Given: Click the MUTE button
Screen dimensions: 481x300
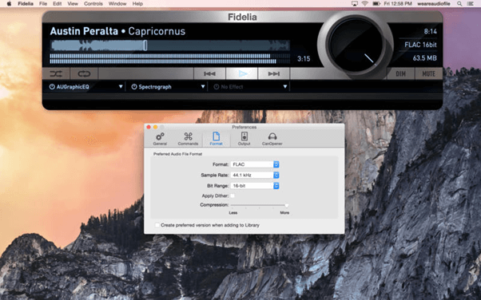Looking at the screenshot, I should click(x=428, y=74).
